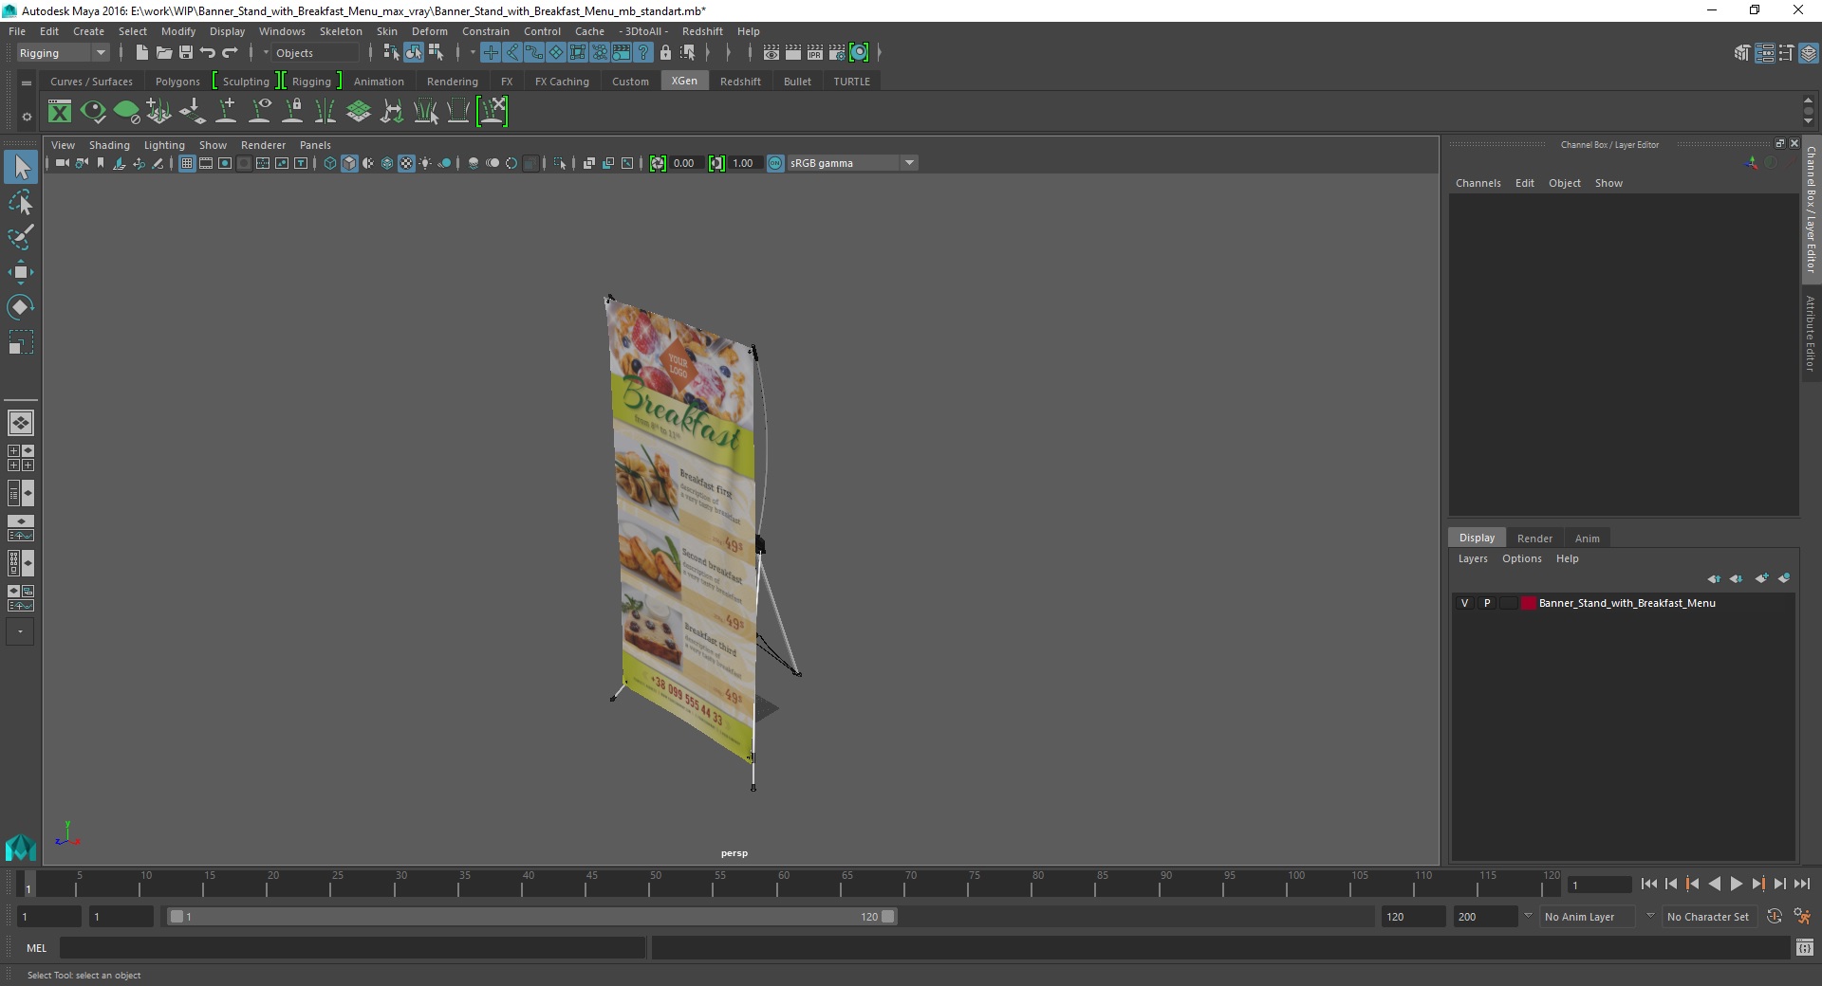Image resolution: width=1822 pixels, height=986 pixels.
Task: Activate the Lasso select tool
Action: [x=21, y=203]
